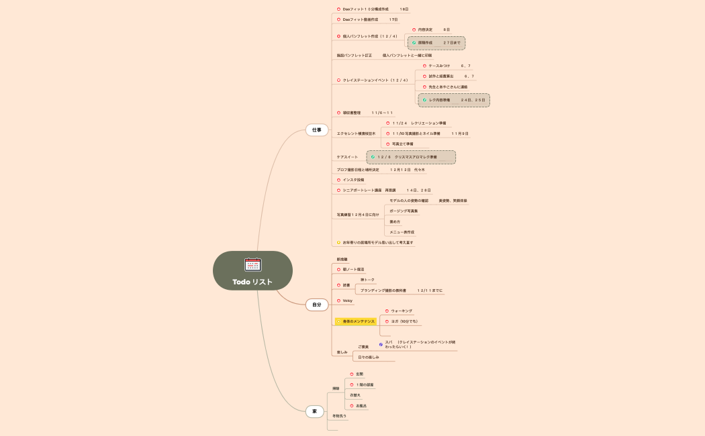Select the "読書" node text
The width and height of the screenshot is (705, 436).
coord(346,284)
